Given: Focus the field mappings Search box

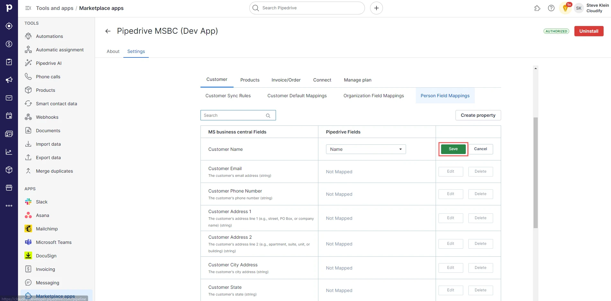Looking at the screenshot, I should (x=238, y=115).
